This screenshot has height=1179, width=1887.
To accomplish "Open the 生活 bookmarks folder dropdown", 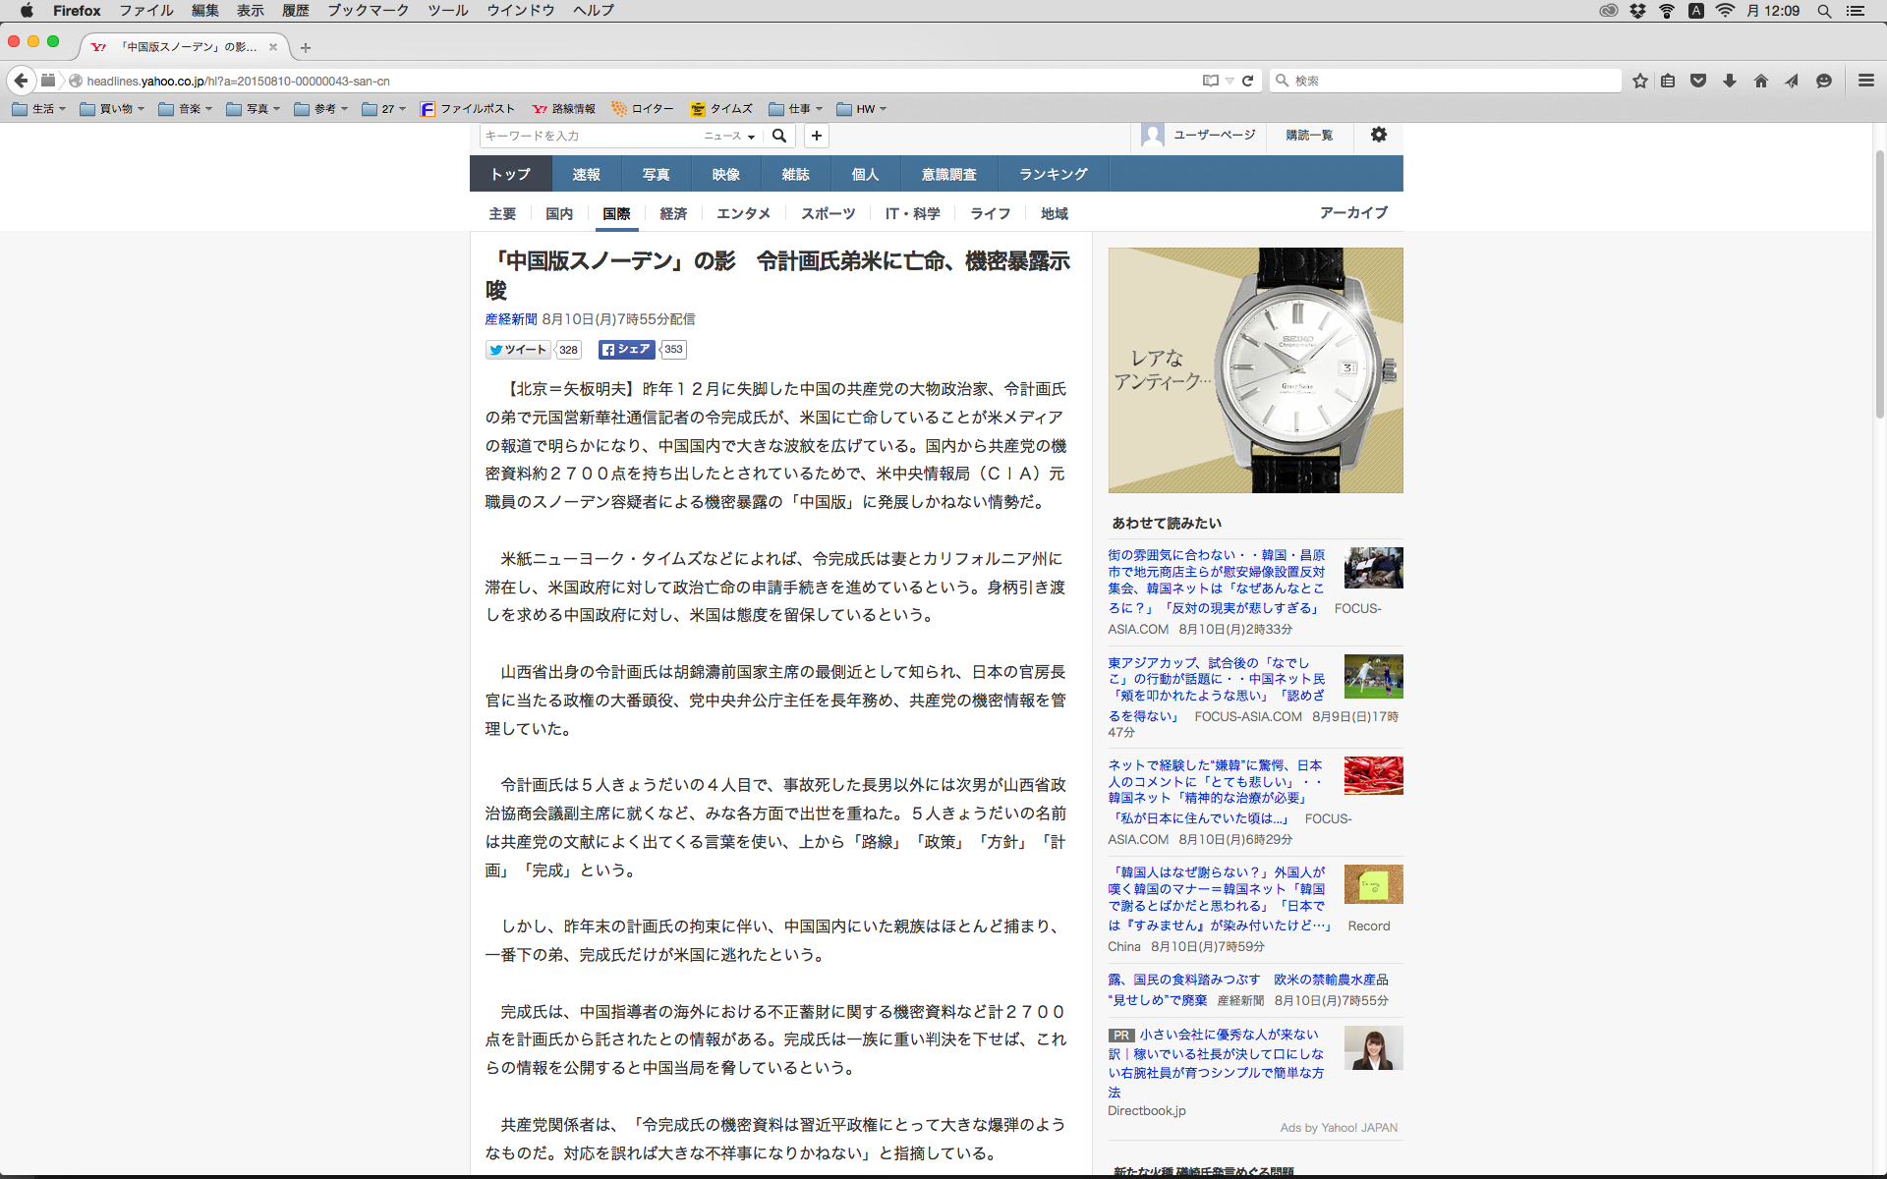I will (x=39, y=109).
